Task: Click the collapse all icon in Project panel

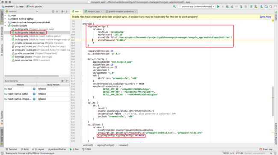Action: [x=57, y=11]
